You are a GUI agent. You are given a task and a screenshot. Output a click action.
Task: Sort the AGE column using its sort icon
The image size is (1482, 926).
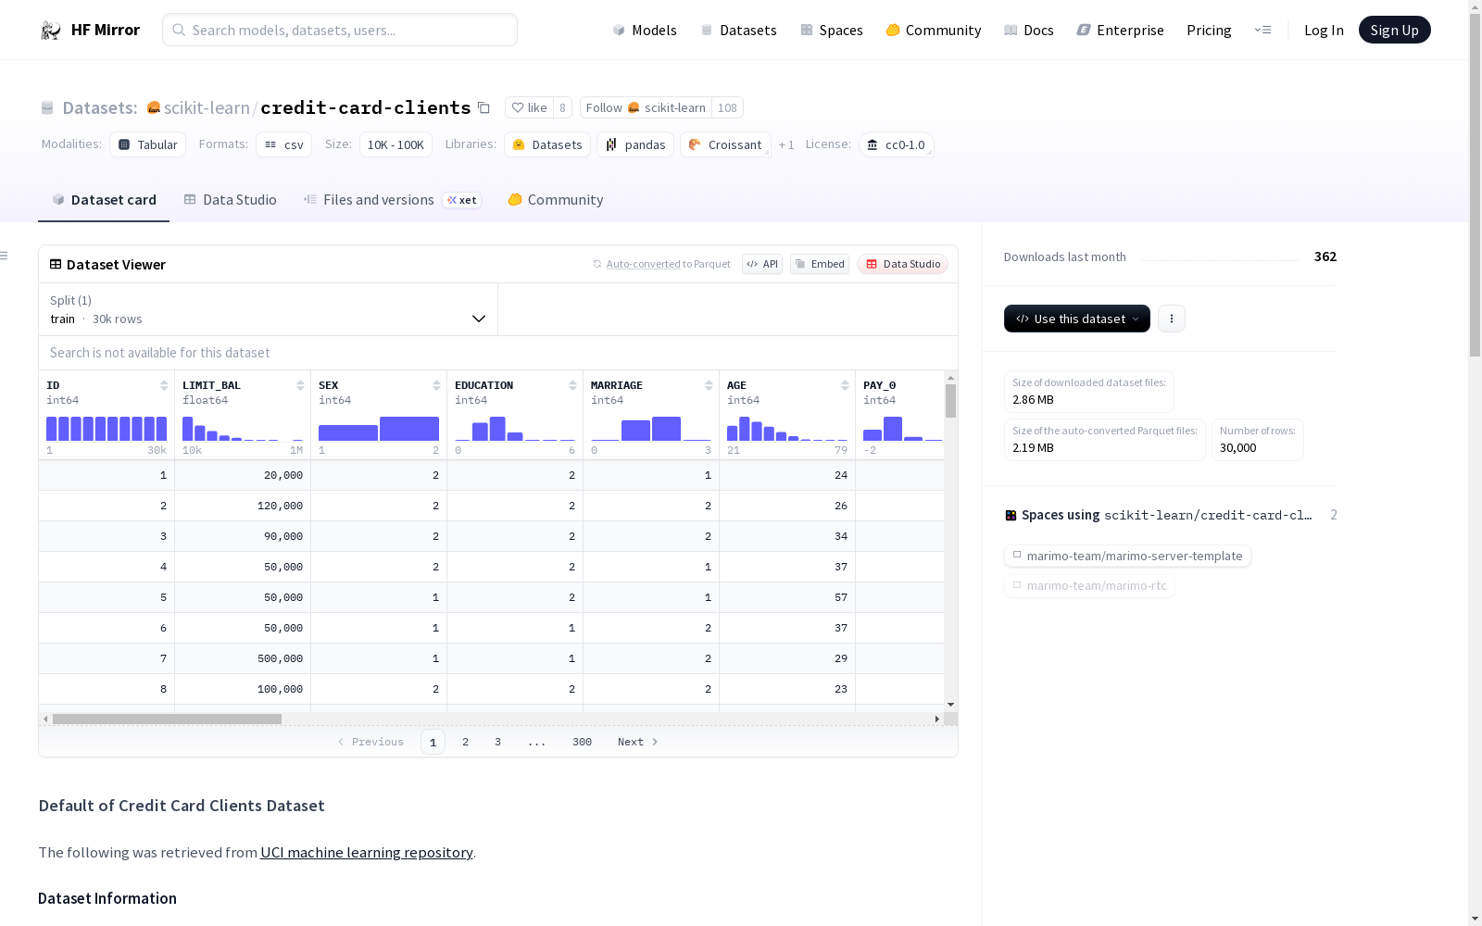(x=845, y=385)
